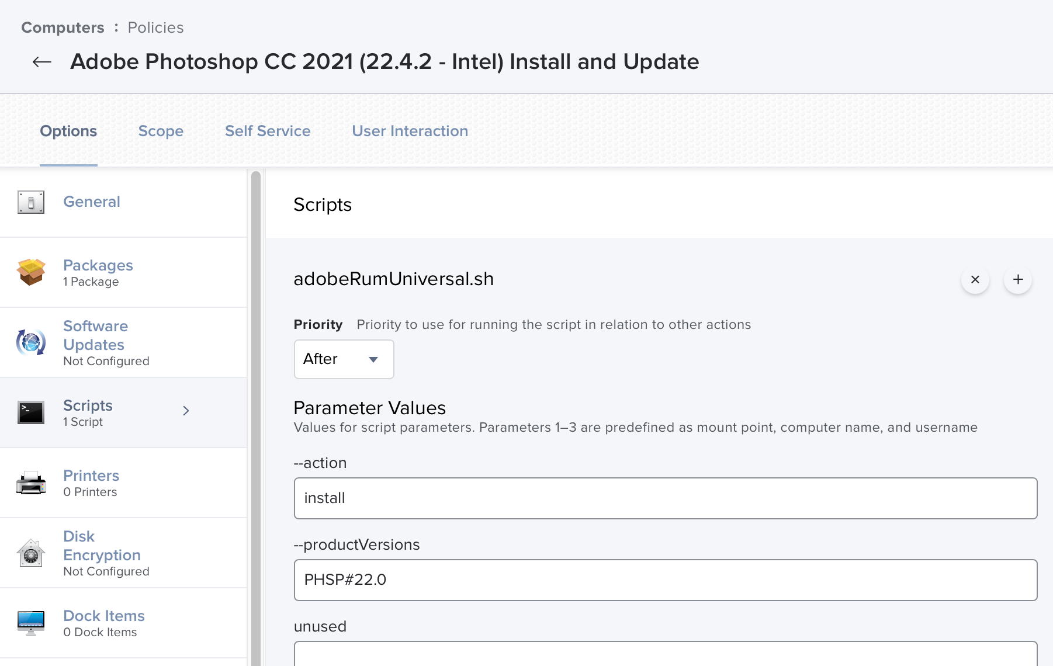Click the Packages box icon

(31, 272)
